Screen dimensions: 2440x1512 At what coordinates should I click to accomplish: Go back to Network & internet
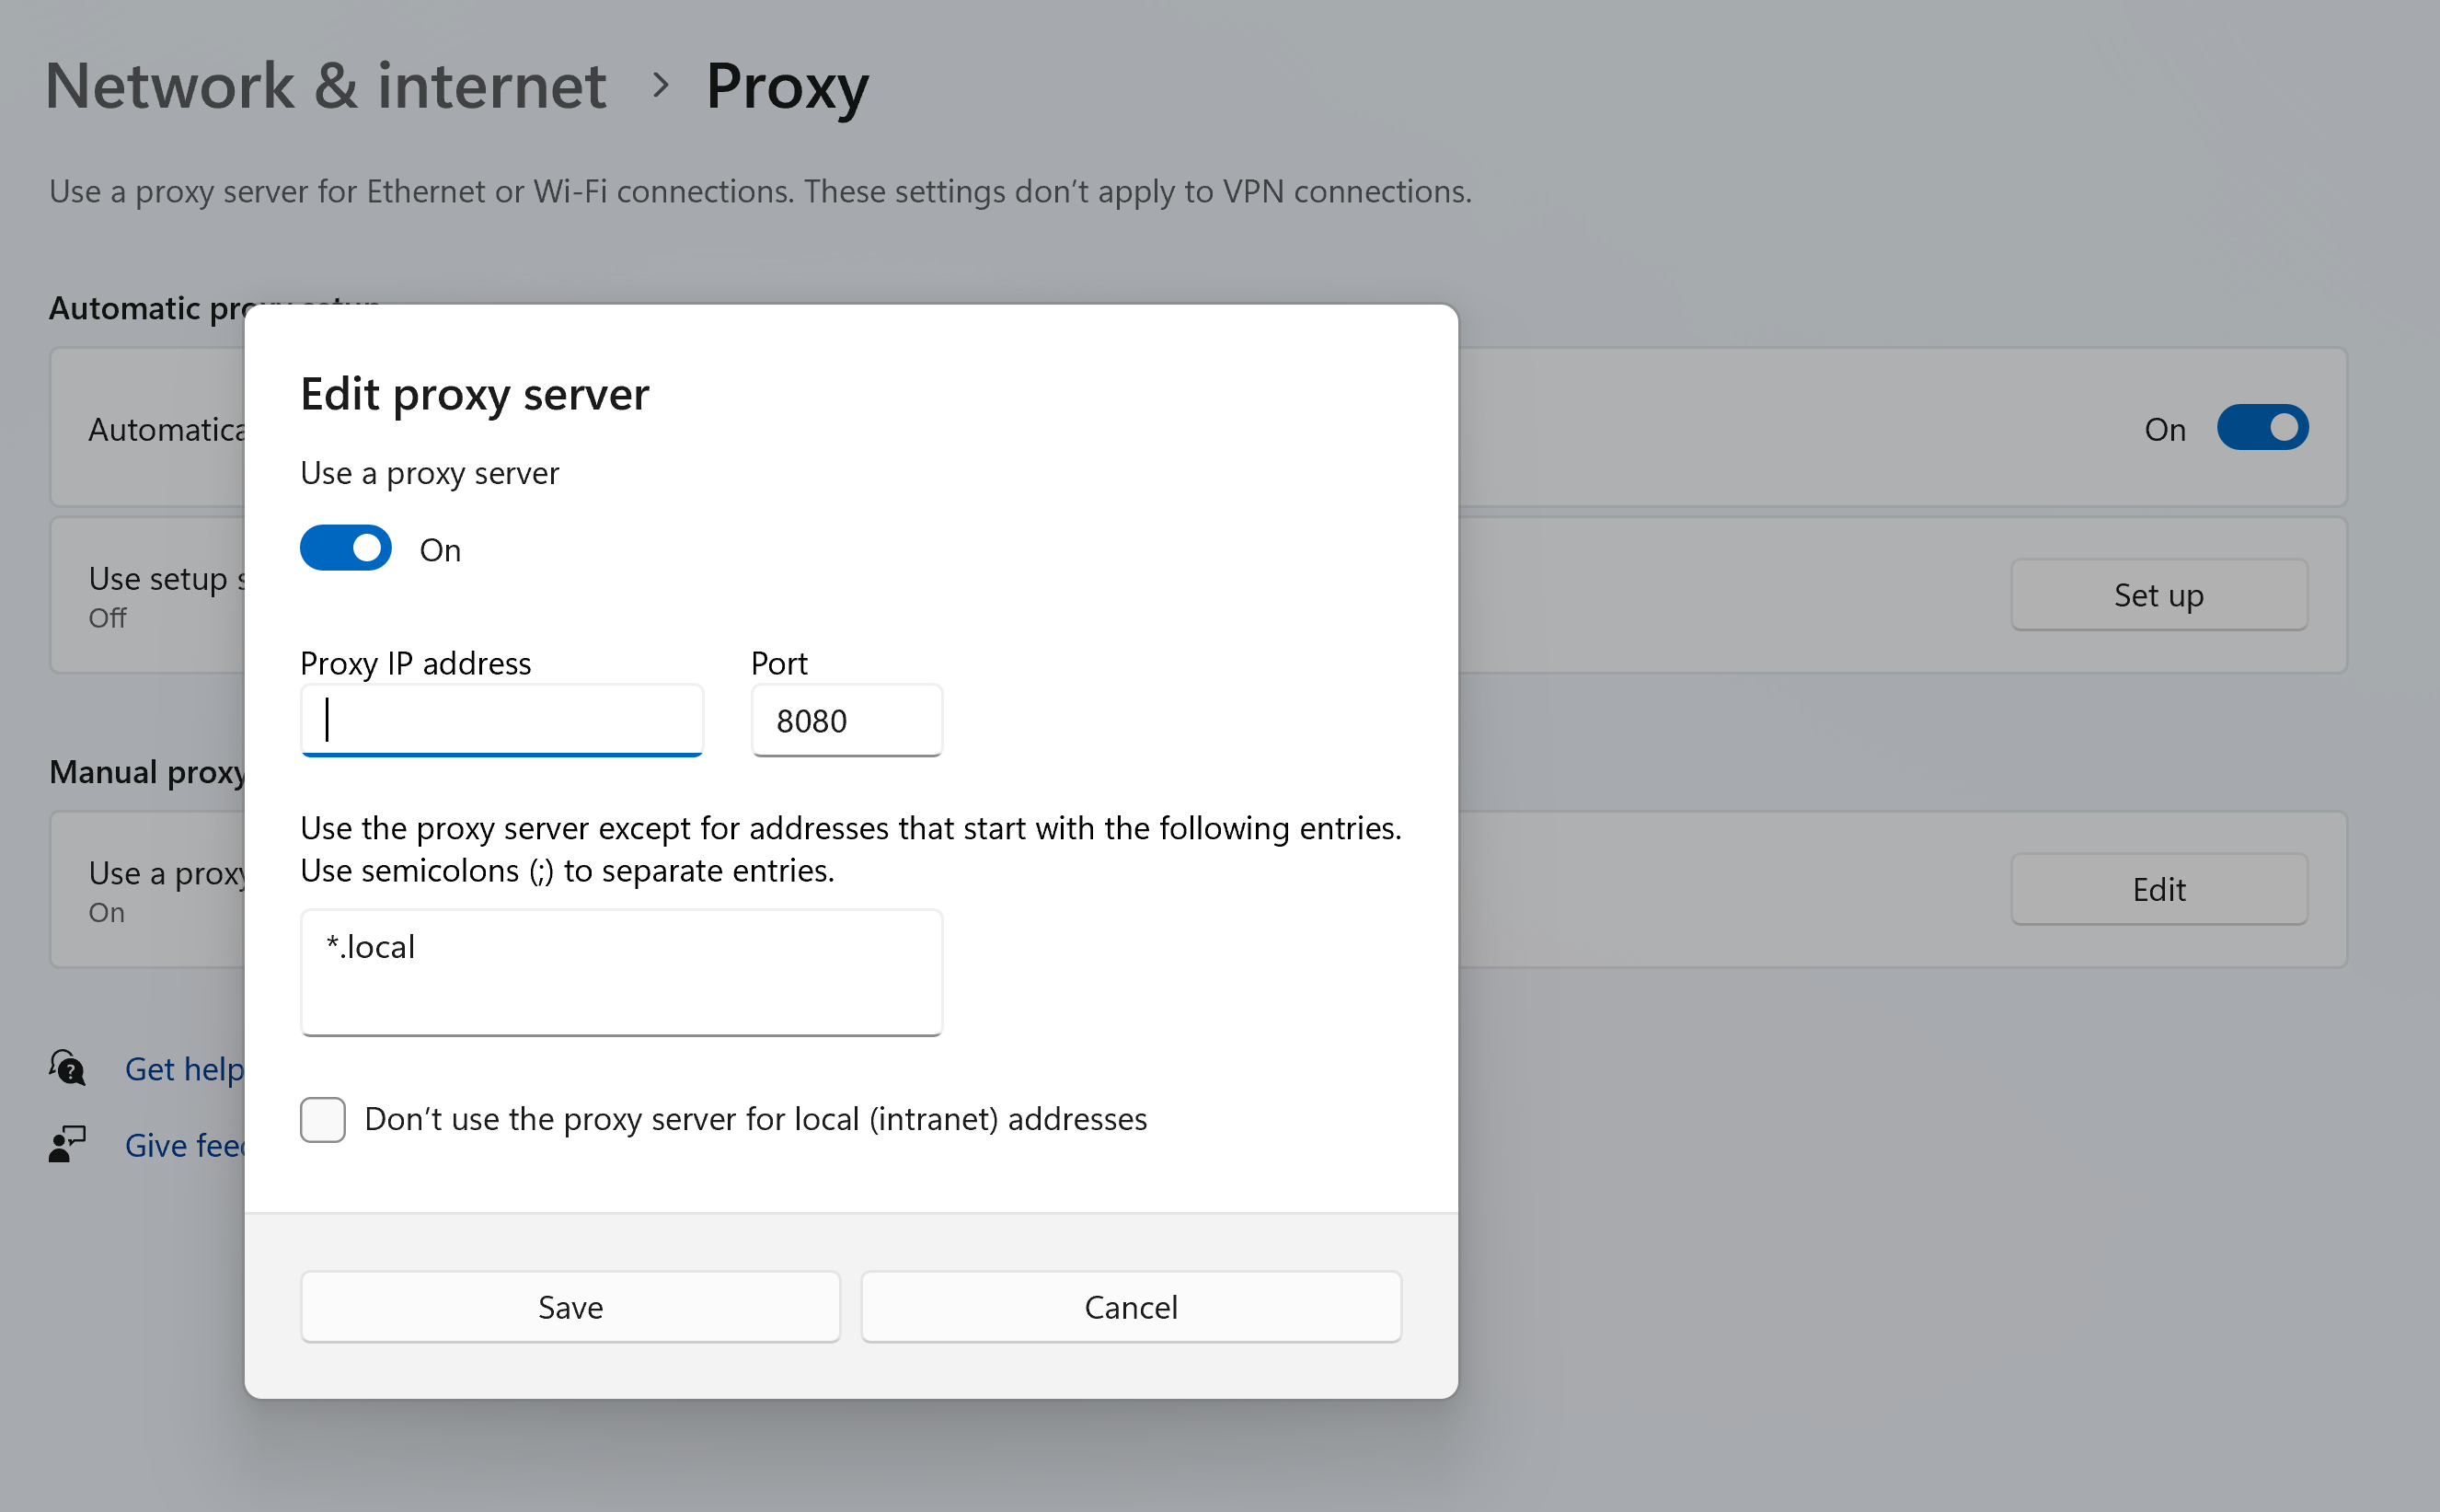click(326, 85)
